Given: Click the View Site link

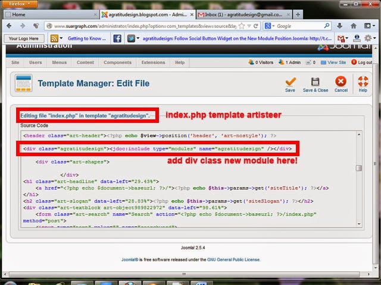Looking at the screenshot, I should point(336,62).
